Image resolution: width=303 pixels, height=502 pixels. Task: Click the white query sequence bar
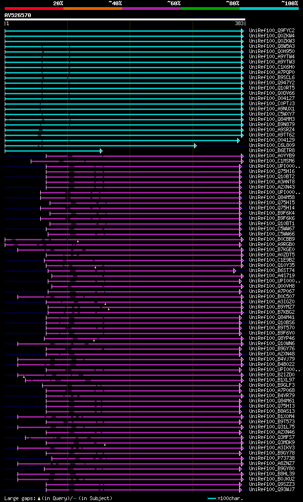coord(125,19)
